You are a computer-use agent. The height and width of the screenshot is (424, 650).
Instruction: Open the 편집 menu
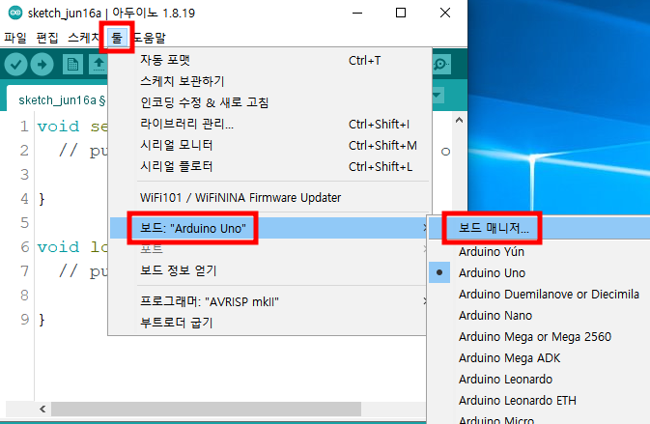point(47,38)
